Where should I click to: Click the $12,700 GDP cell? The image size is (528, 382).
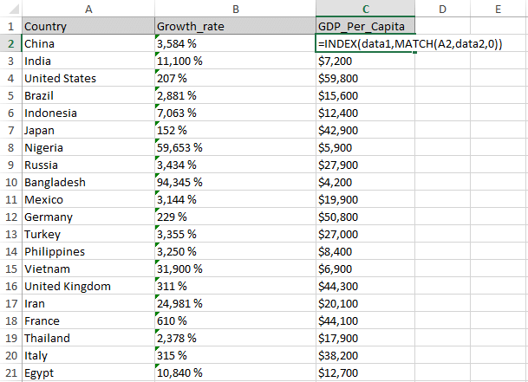tap(365, 372)
